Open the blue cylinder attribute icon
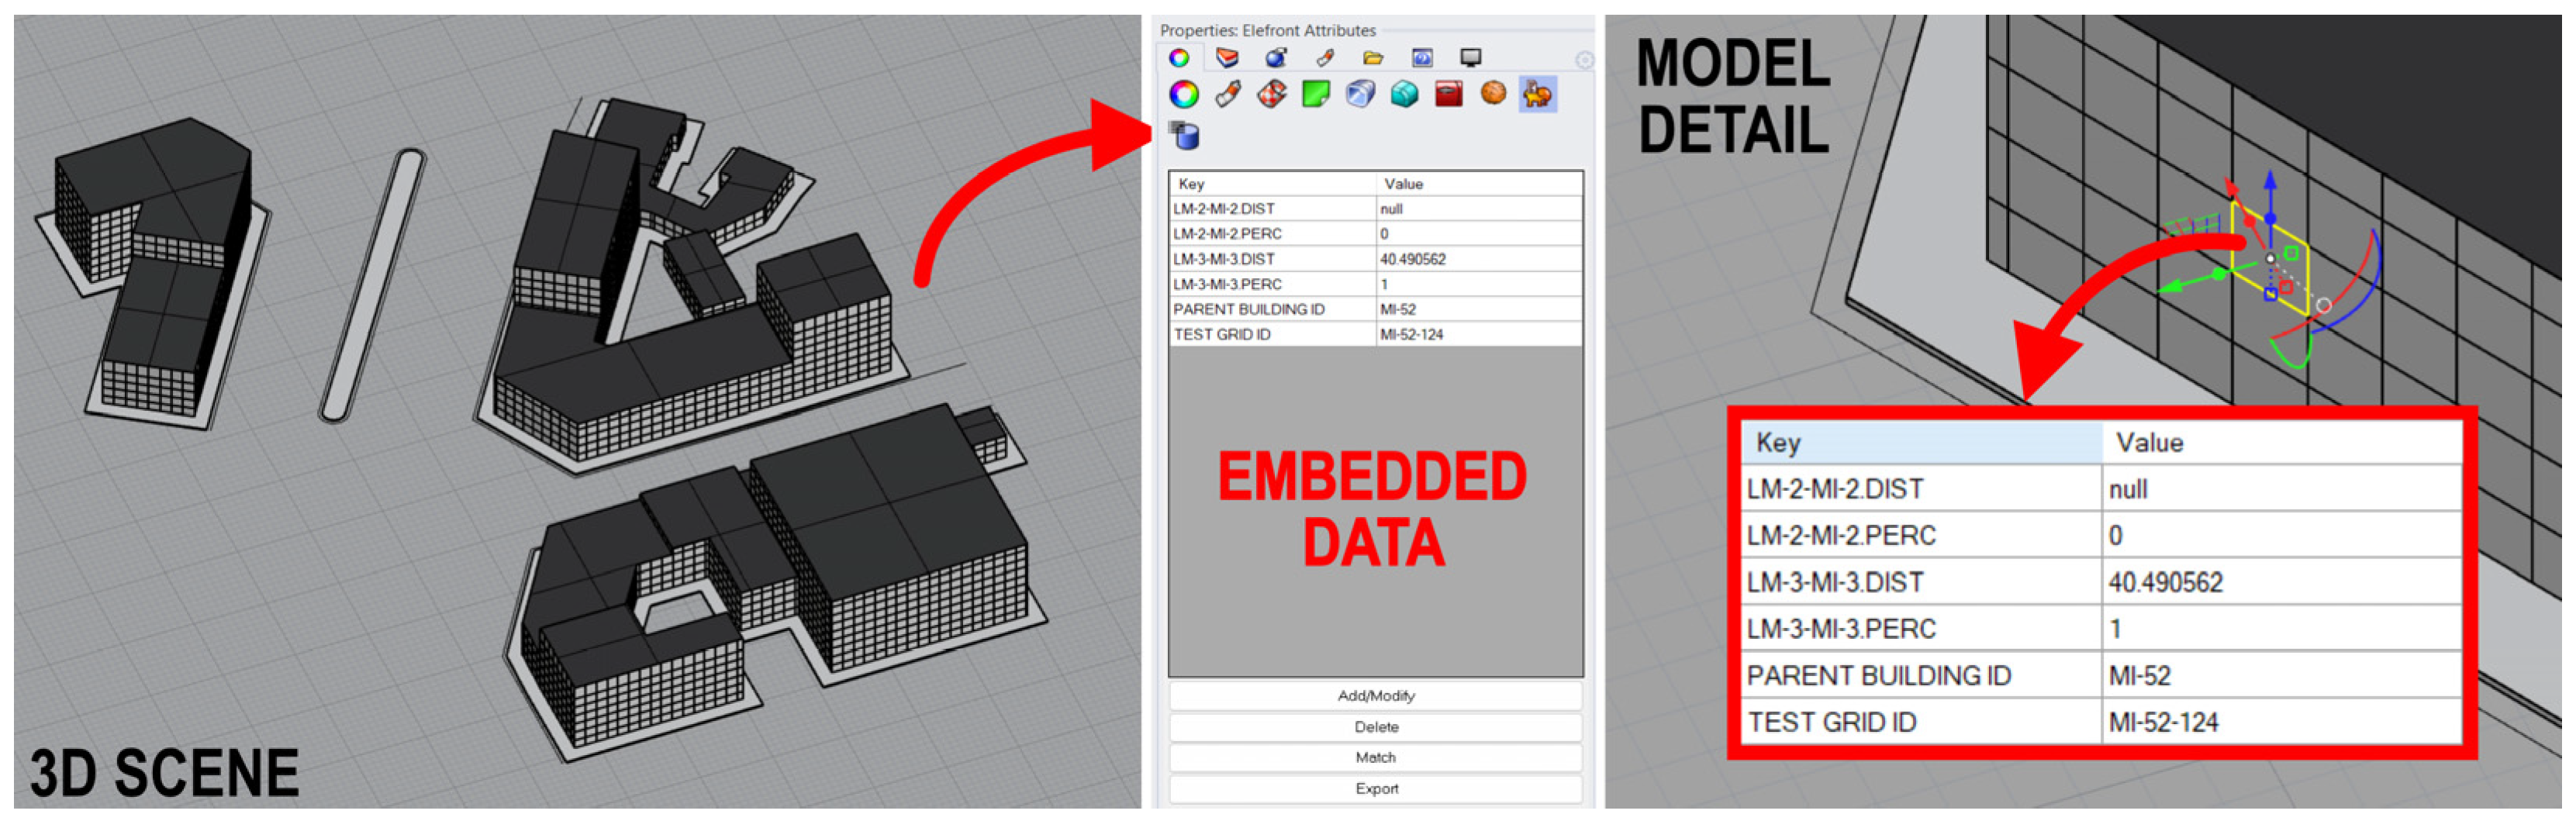2576x821 pixels. tap(1184, 135)
